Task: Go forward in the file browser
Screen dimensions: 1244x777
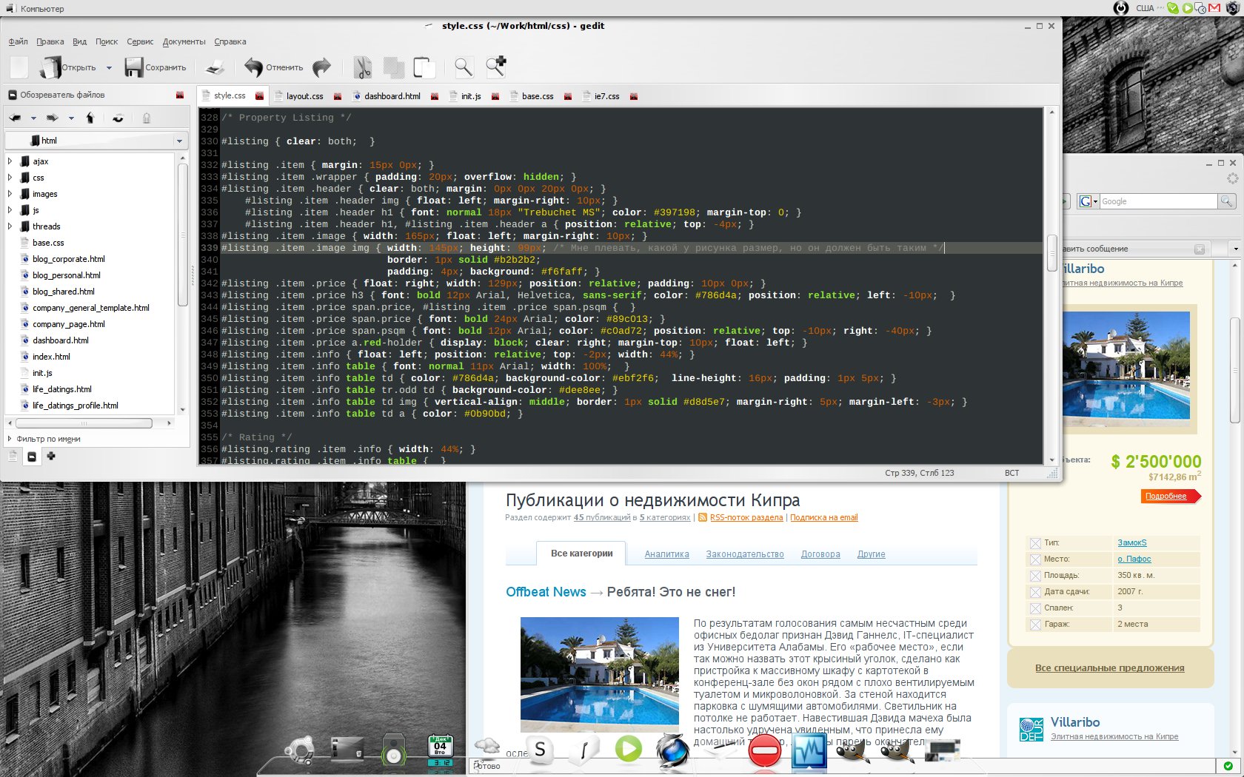Action: point(52,118)
